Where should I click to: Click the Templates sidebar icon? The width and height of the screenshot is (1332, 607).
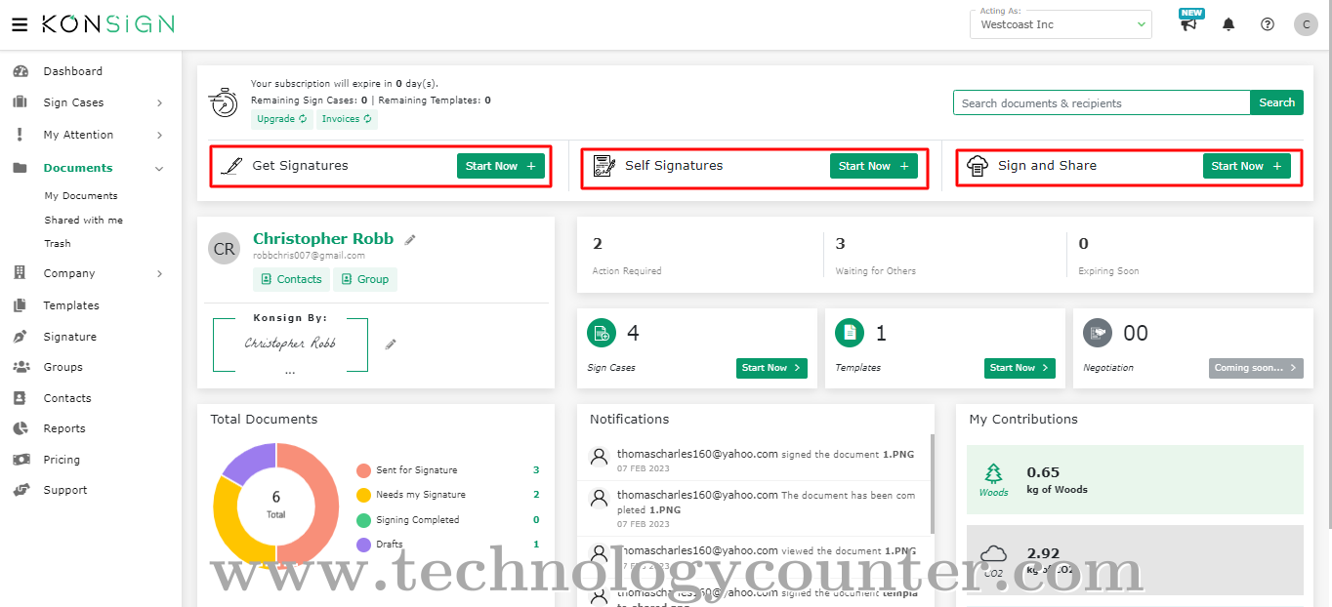point(20,305)
